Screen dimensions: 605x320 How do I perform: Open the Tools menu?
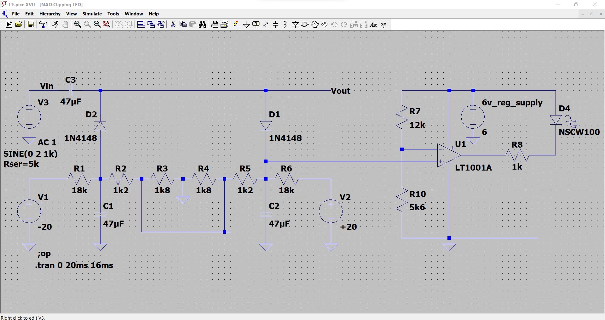[113, 14]
